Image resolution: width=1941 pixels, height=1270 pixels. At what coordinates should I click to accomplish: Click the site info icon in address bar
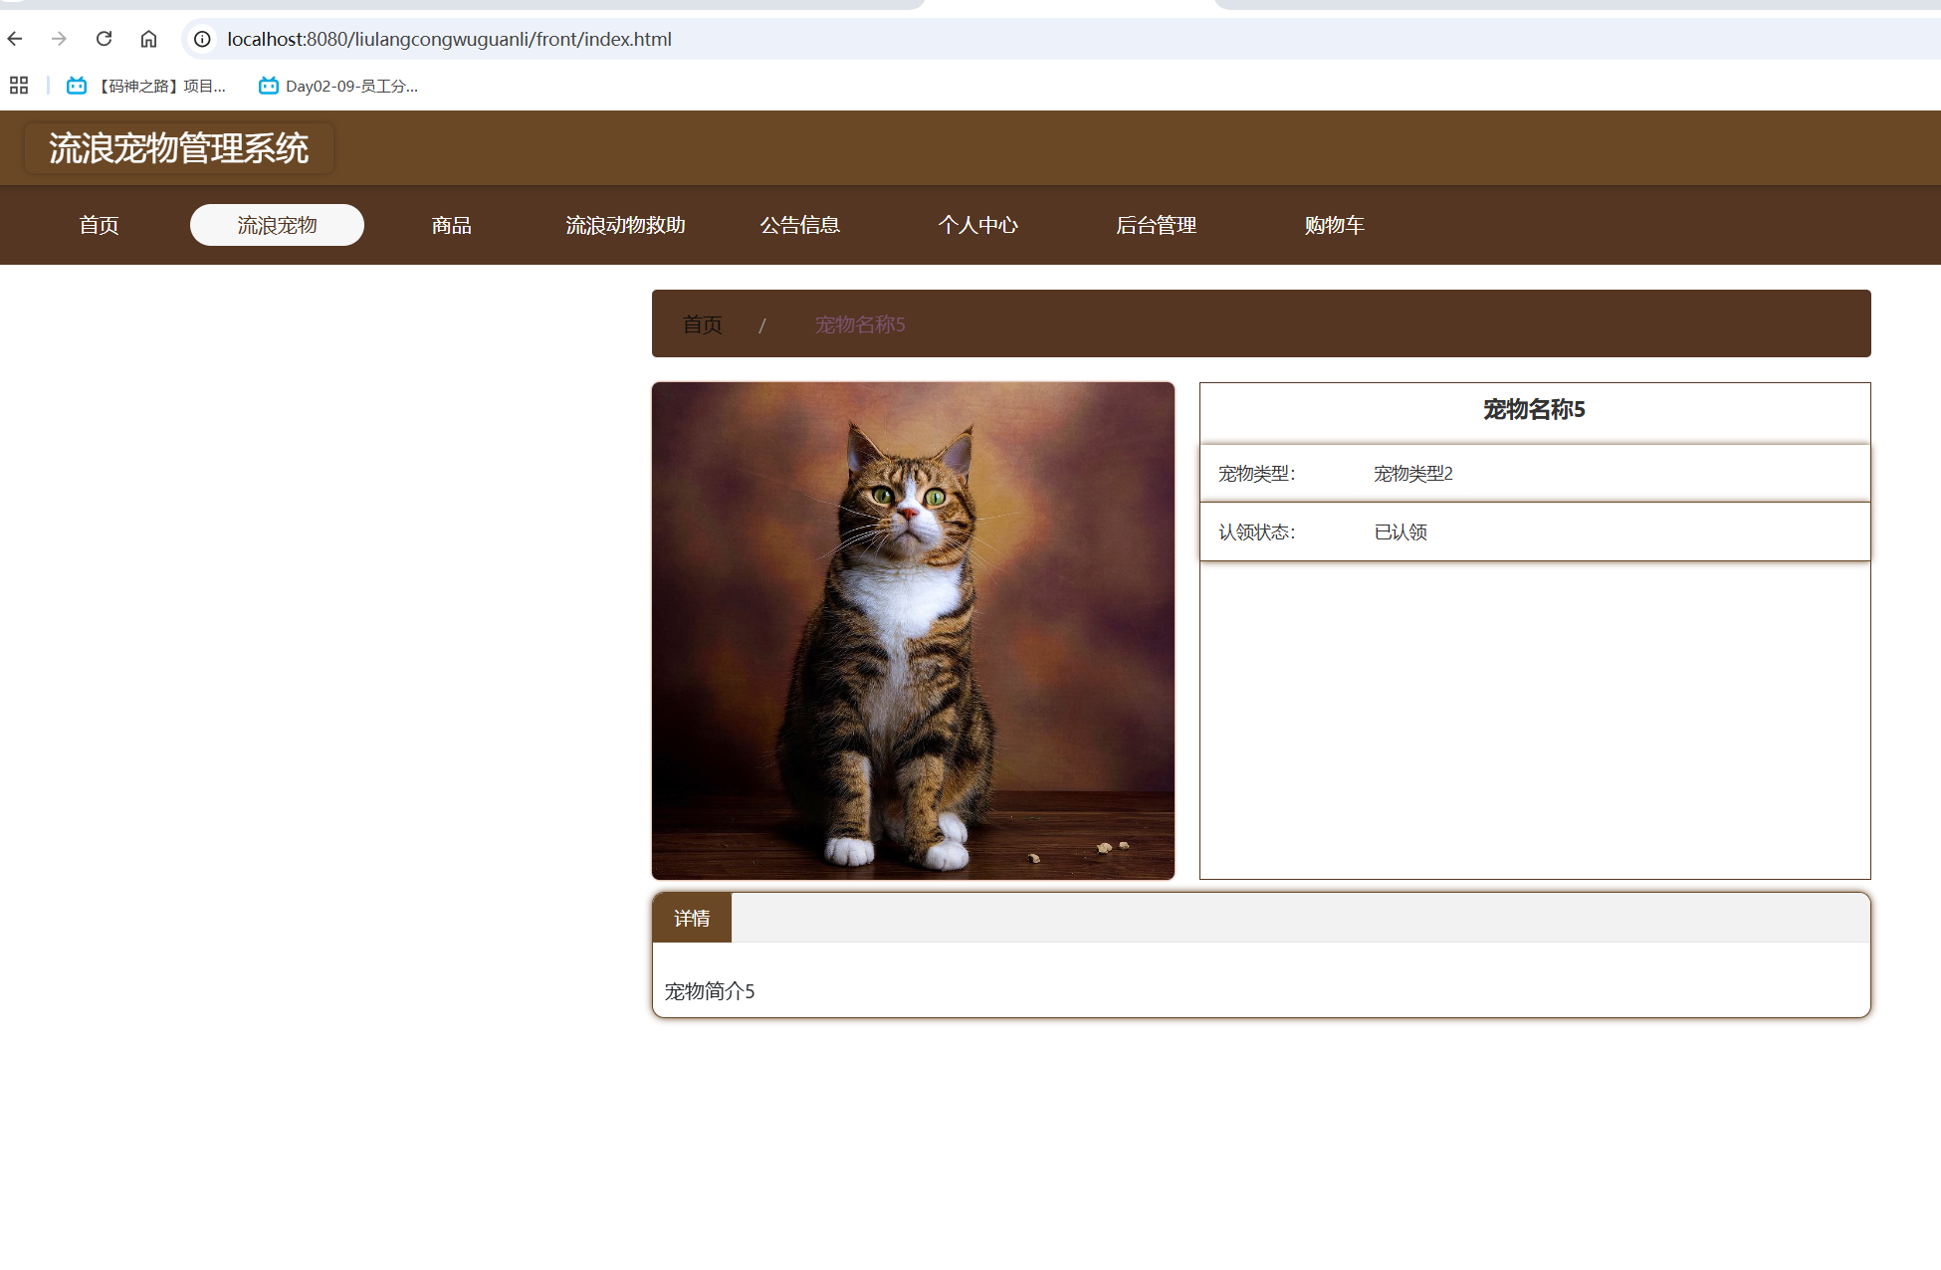(x=202, y=39)
